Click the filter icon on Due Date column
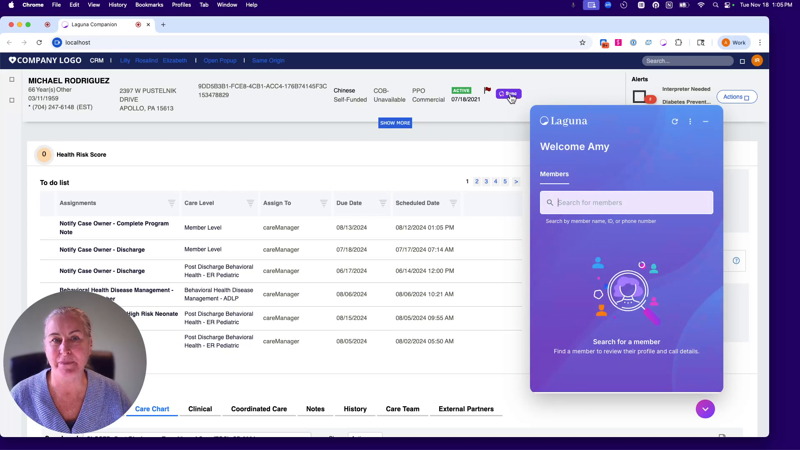 382,203
